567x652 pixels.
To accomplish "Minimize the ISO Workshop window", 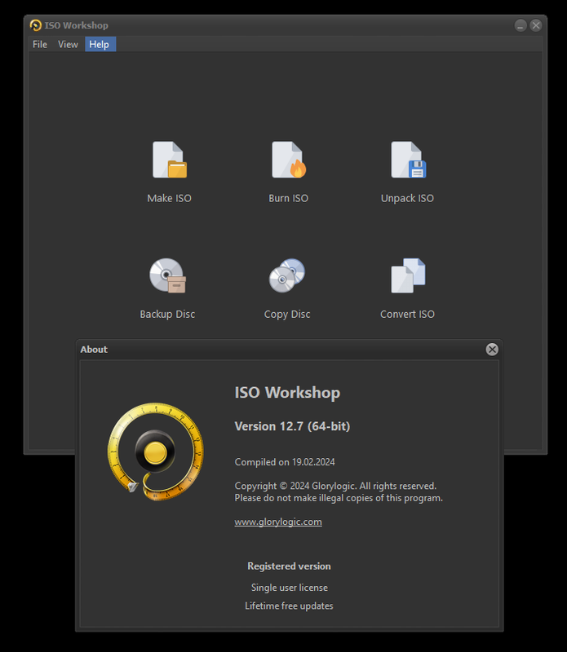I will pyautogui.click(x=520, y=25).
